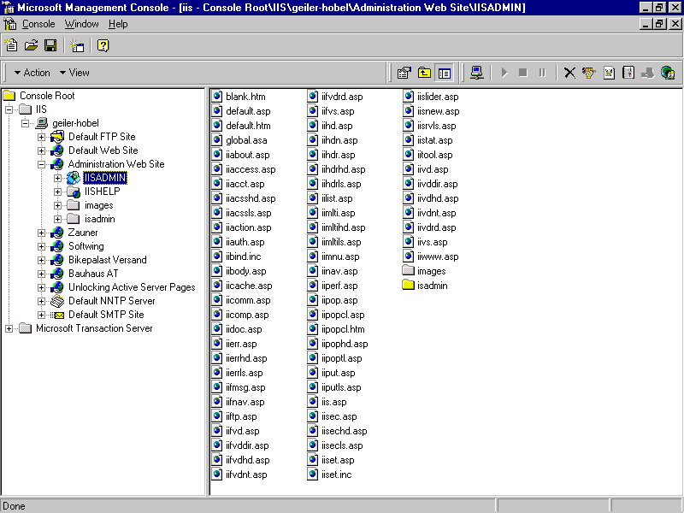This screenshot has height=513, width=684.
Task: Click the Open console folder icon
Action: point(31,45)
